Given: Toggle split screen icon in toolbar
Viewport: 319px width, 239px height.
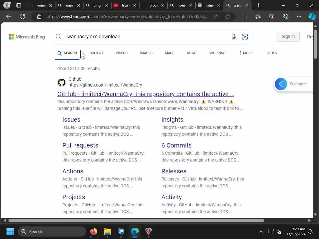Looking at the screenshot, I should 244,16.
